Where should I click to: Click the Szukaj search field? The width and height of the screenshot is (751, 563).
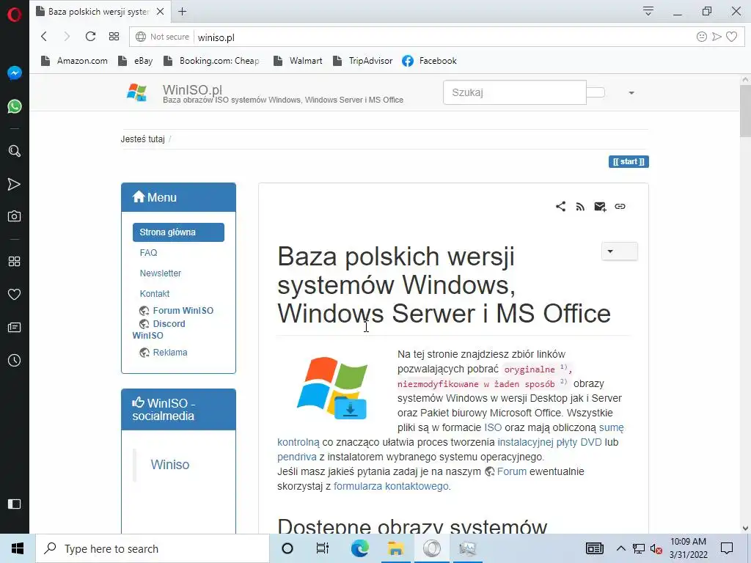(x=514, y=92)
